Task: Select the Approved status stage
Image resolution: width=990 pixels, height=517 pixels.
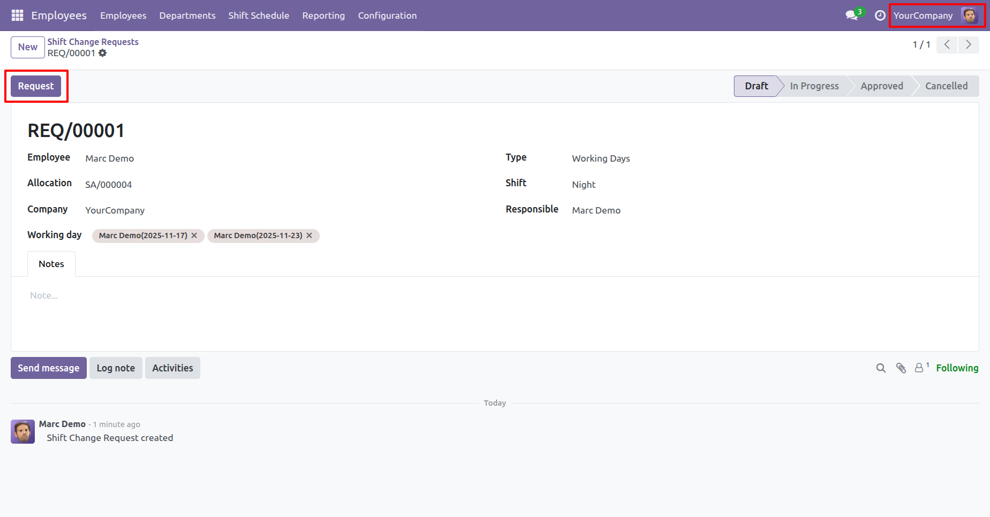Action: [x=882, y=86]
